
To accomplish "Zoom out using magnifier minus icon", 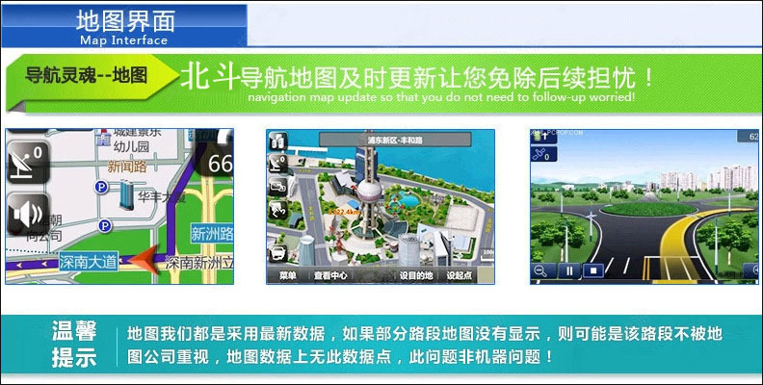I will pyautogui.click(x=542, y=271).
